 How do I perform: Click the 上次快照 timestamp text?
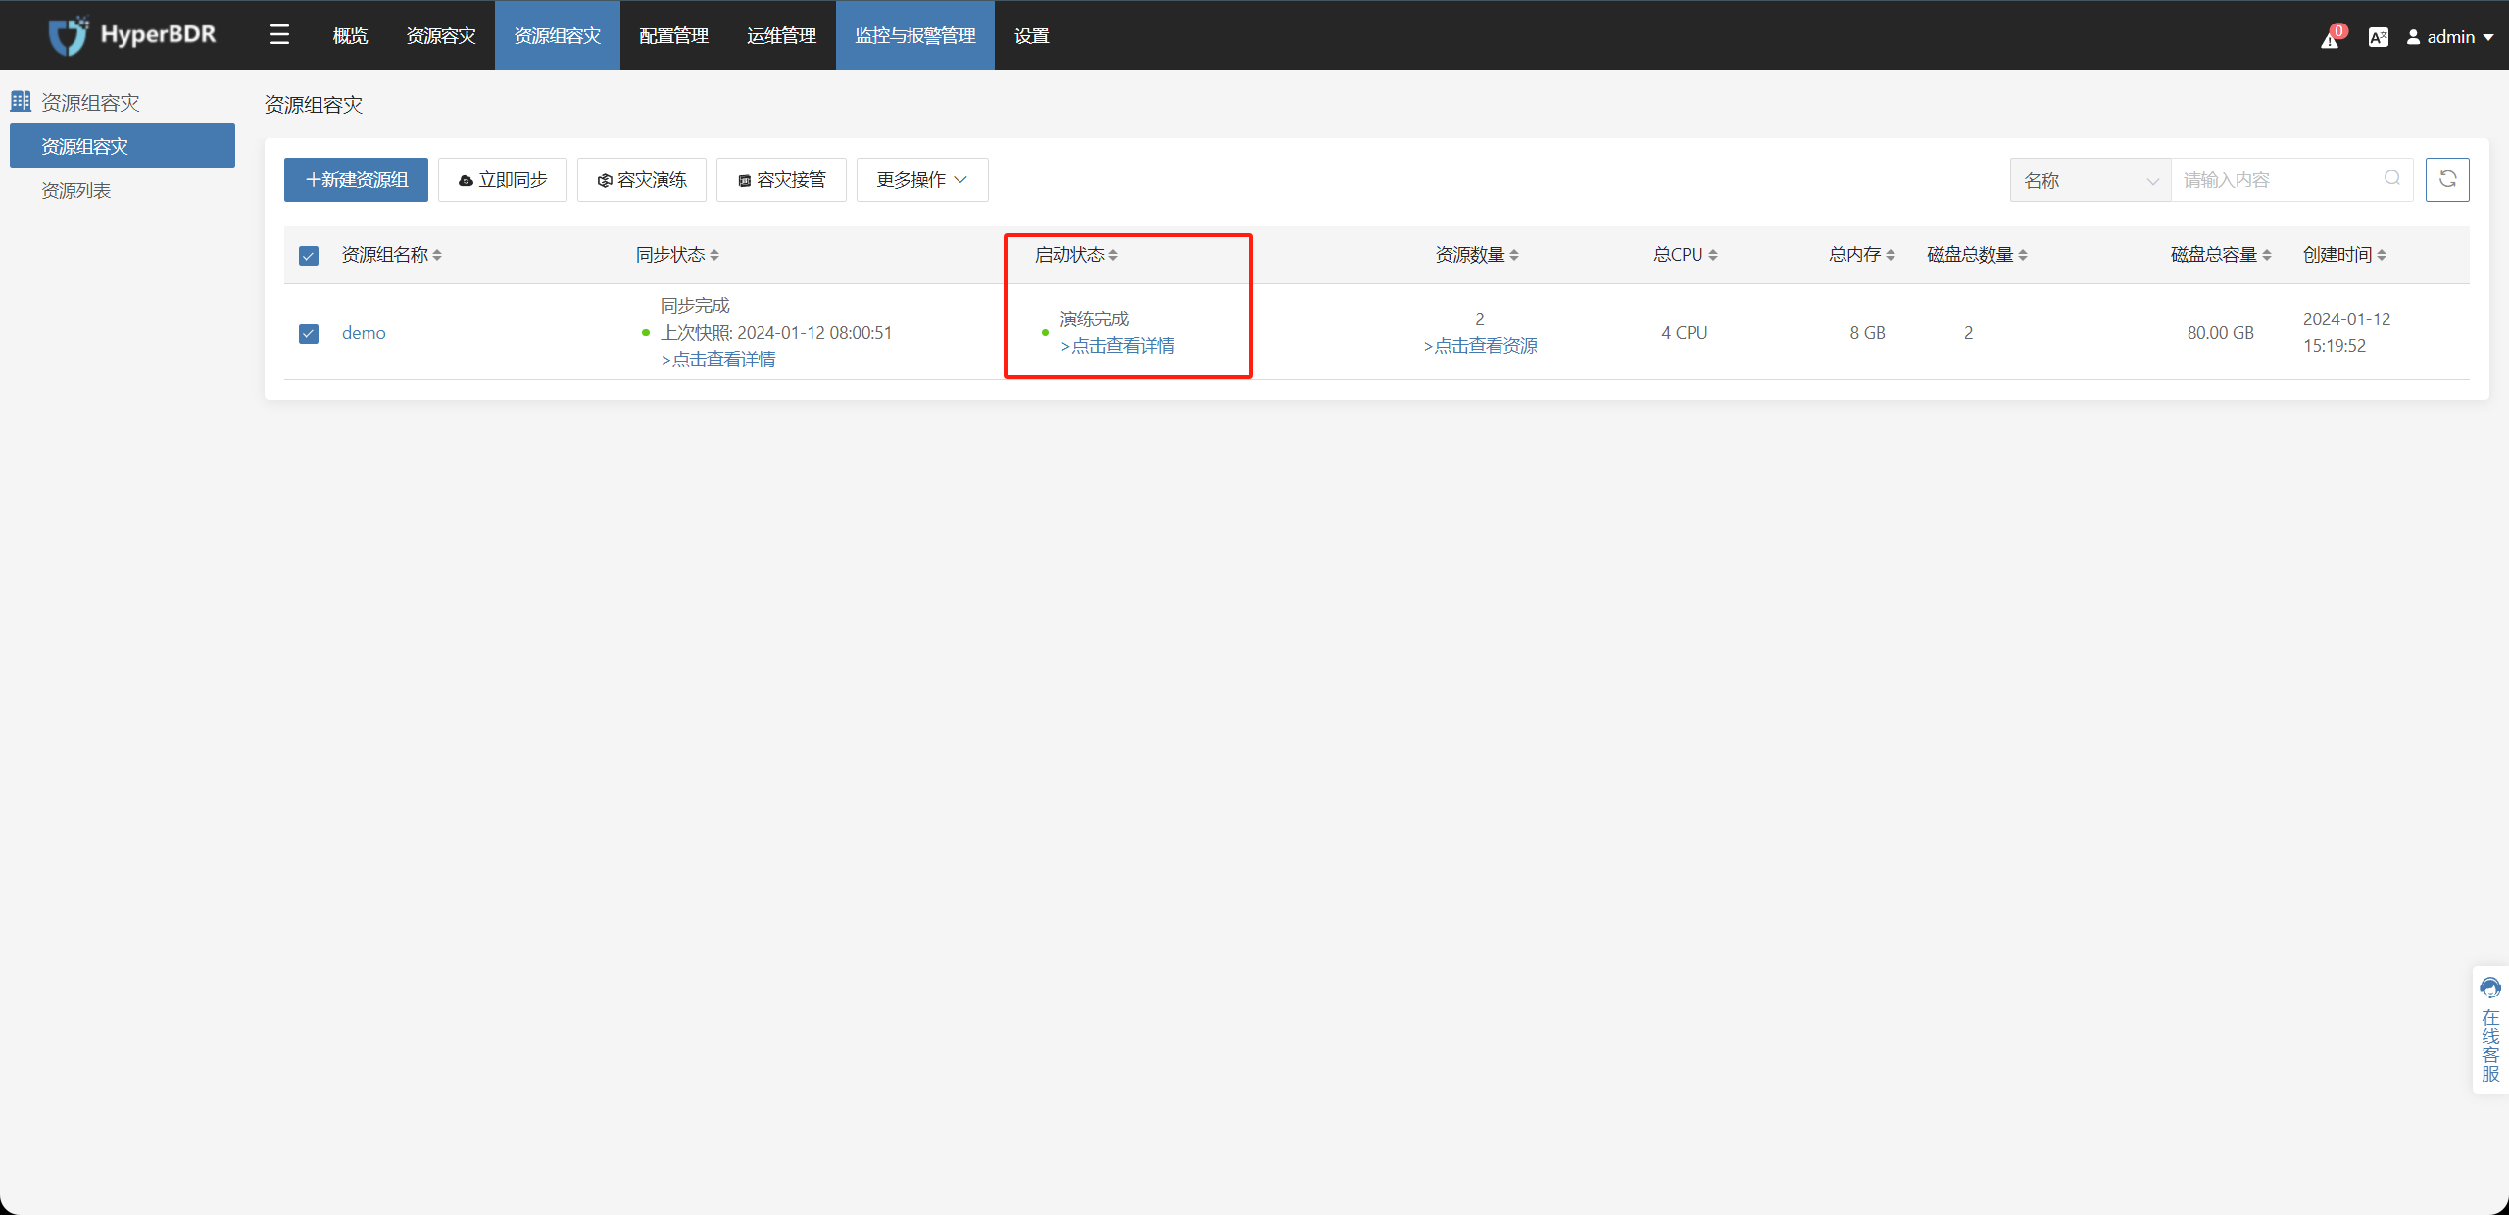[x=776, y=333]
